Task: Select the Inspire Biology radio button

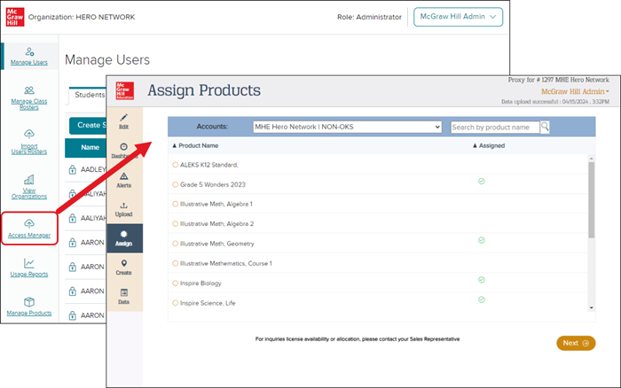Action: (175, 283)
